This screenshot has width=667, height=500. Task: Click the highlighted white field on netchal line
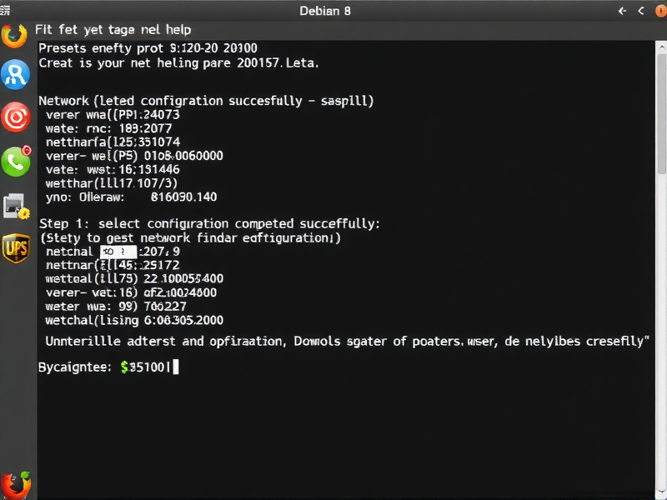click(118, 250)
